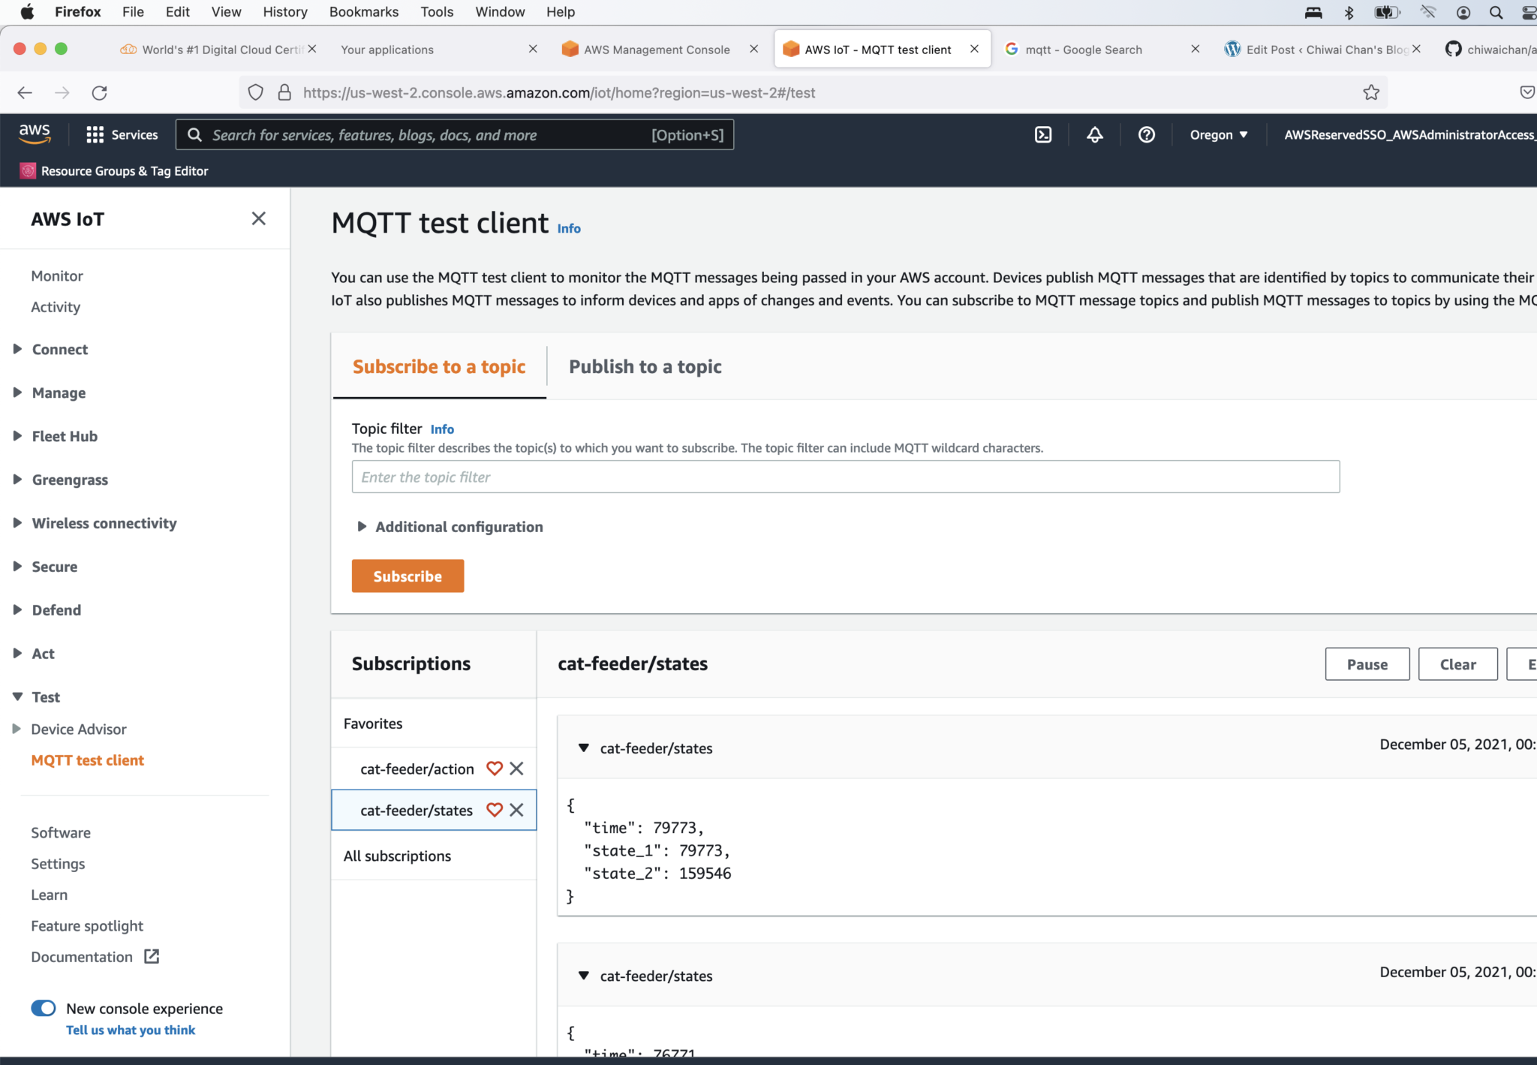Open account AWSReservedSSO menu
The image size is (1537, 1065).
click(1409, 135)
